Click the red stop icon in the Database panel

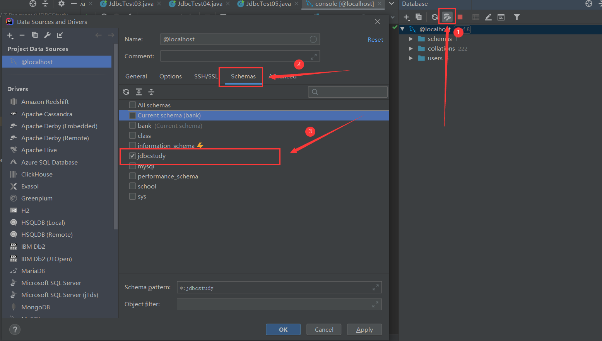point(460,17)
